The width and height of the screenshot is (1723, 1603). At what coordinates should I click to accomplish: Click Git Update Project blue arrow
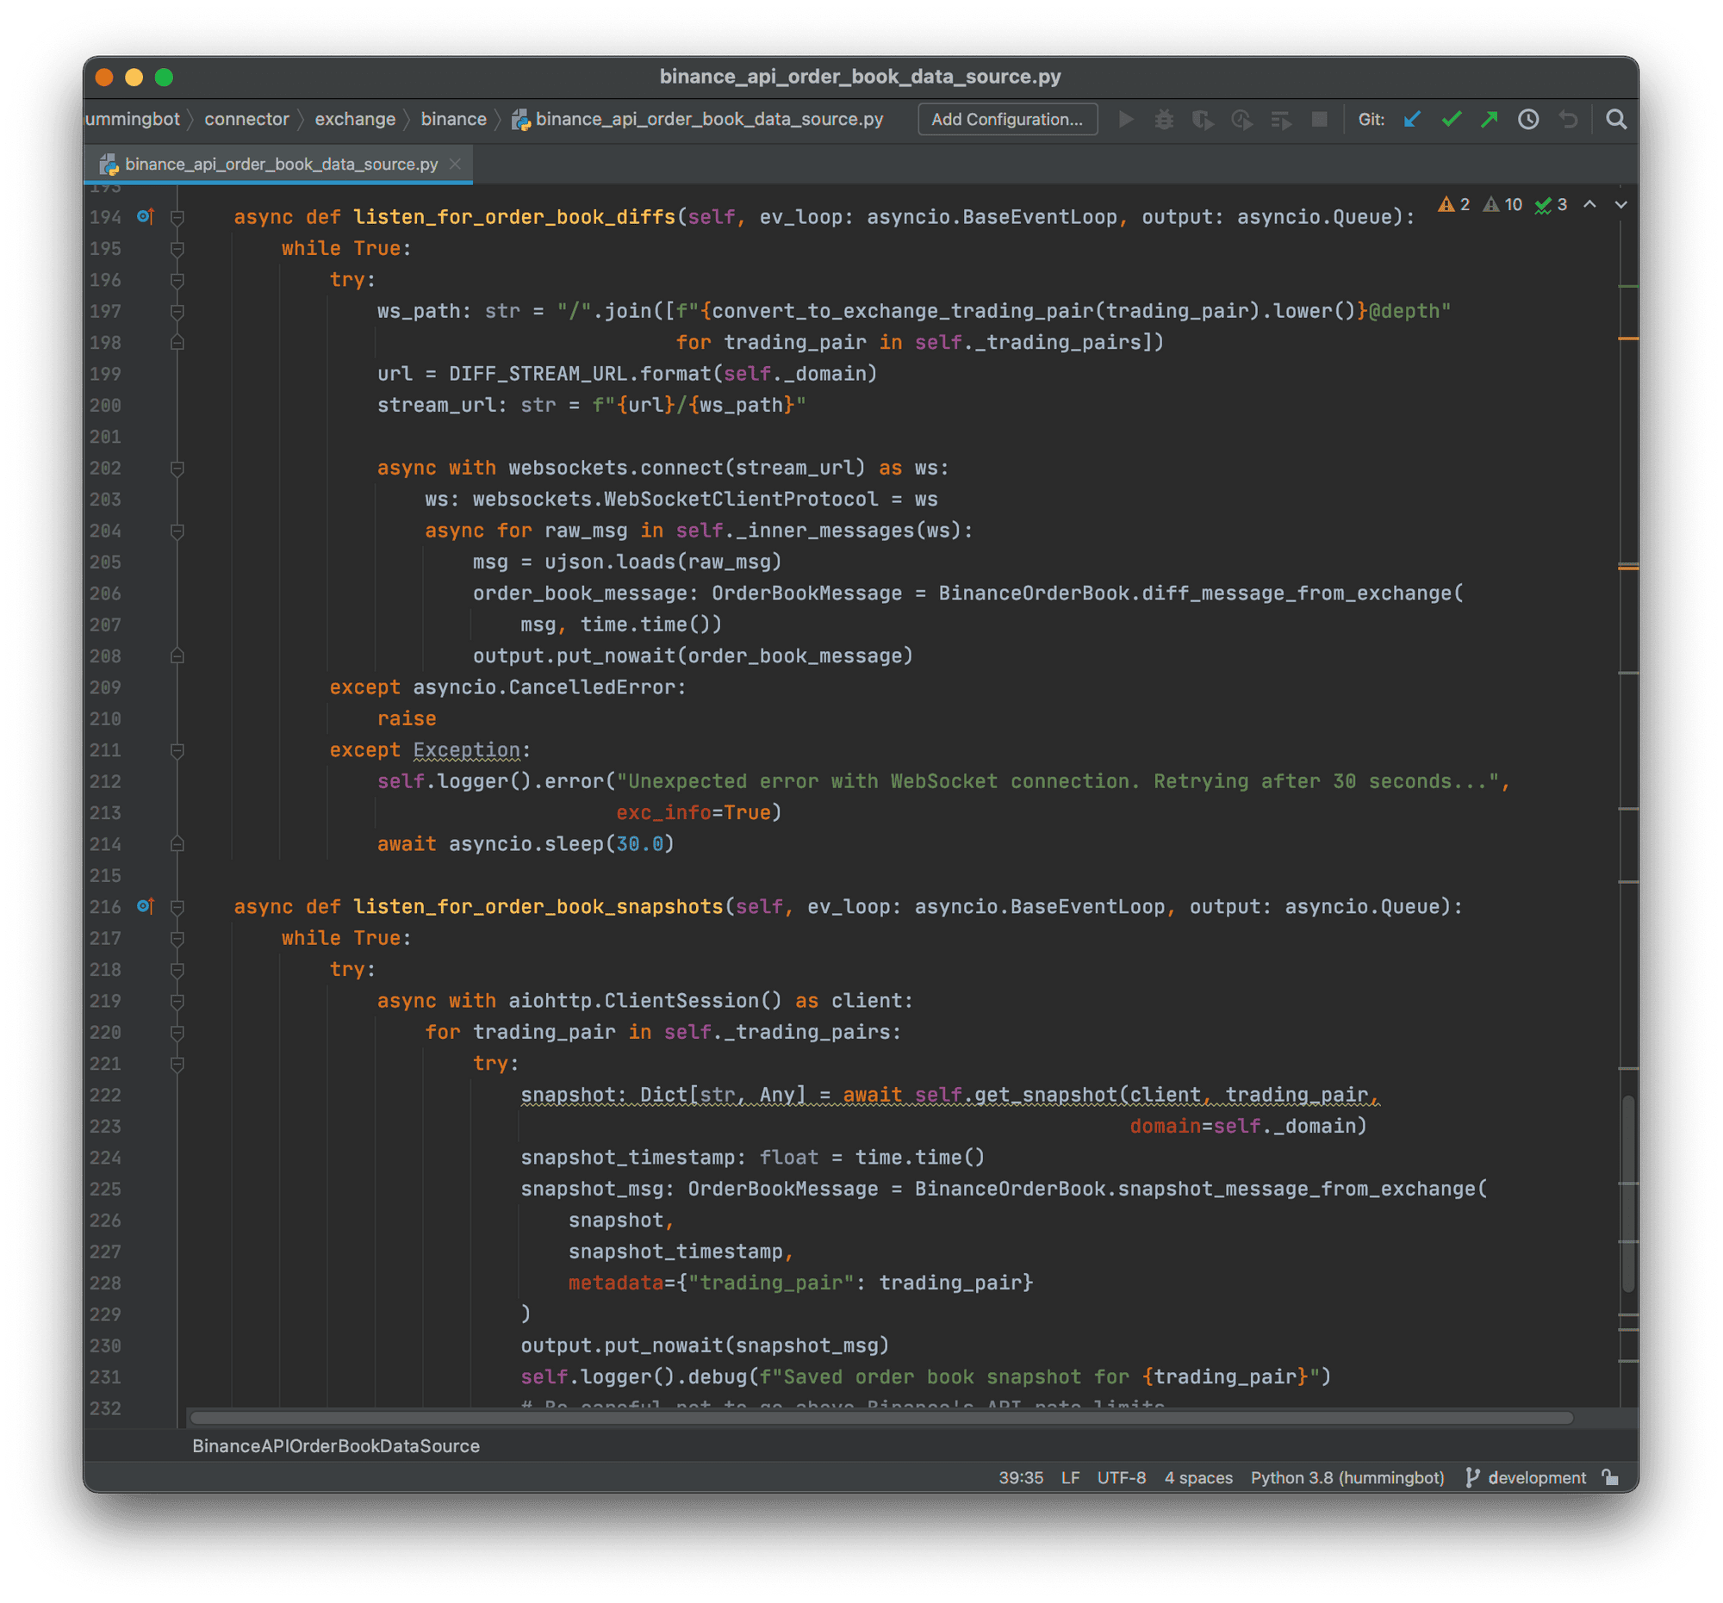[x=1412, y=120]
